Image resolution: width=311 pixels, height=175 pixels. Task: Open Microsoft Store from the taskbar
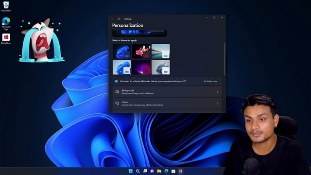pos(173,171)
